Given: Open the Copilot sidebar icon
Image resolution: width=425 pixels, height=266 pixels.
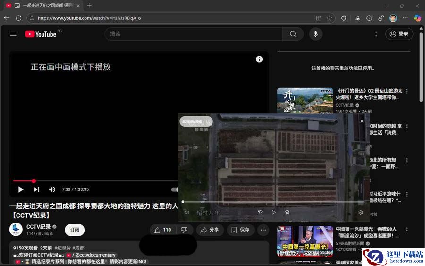Looking at the screenshot, I should [417, 18].
